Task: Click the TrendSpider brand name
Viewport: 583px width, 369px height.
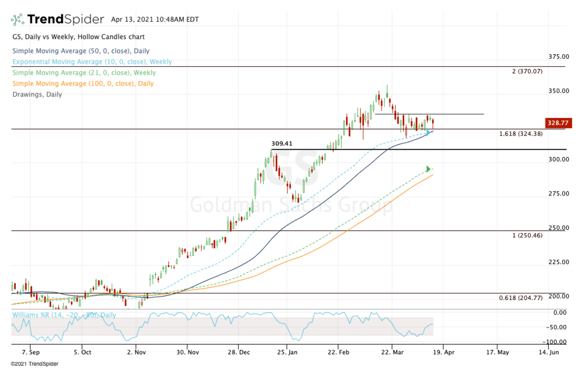Action: click(x=66, y=19)
